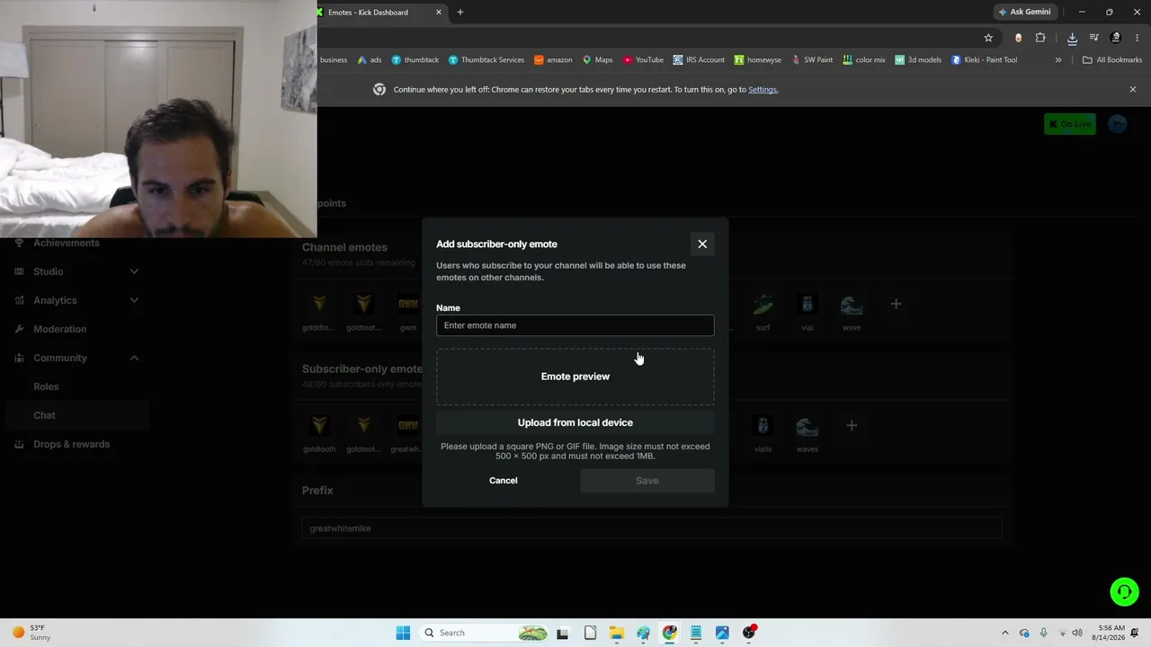Select the goldtoot... channel emote
The image size is (1151, 647).
click(363, 311)
